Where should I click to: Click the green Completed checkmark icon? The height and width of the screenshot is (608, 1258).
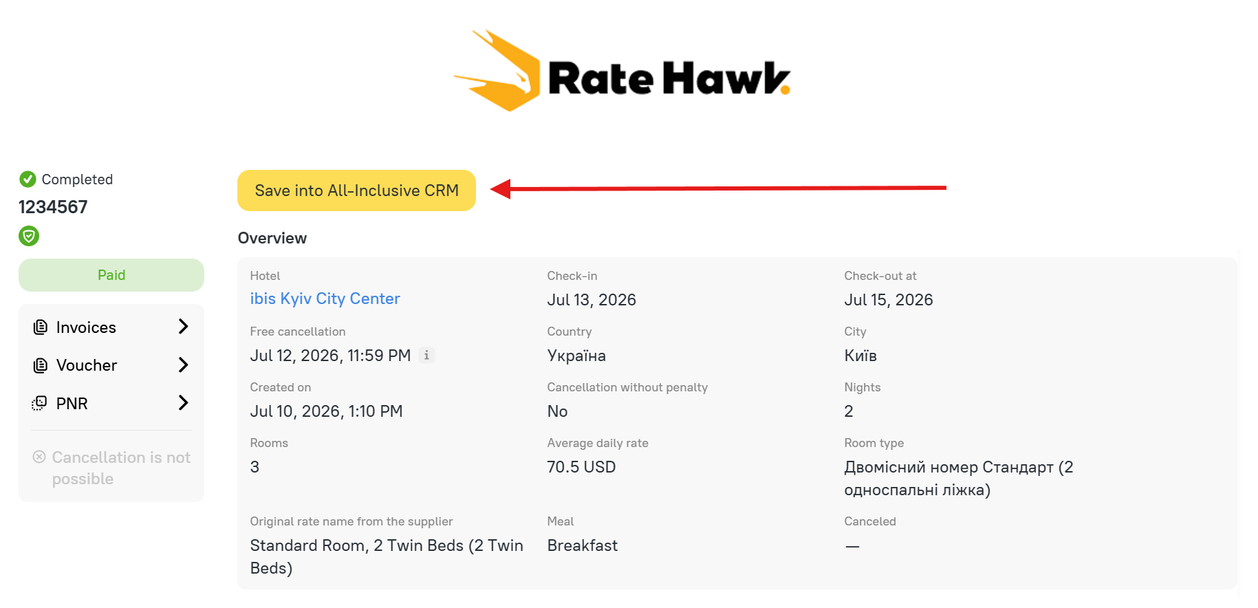pyautogui.click(x=28, y=180)
